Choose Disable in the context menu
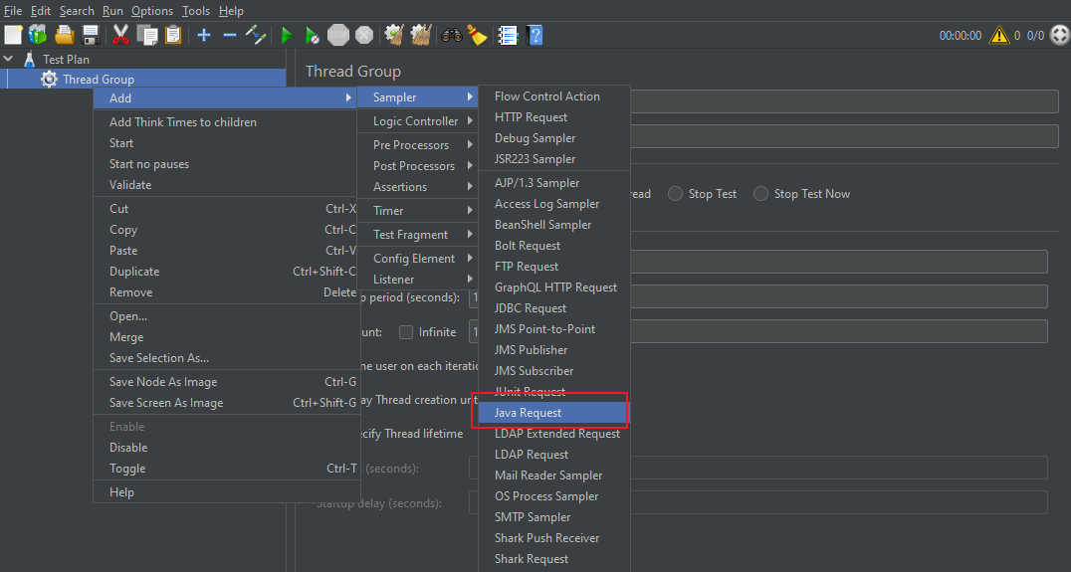The image size is (1071, 572). [225, 447]
